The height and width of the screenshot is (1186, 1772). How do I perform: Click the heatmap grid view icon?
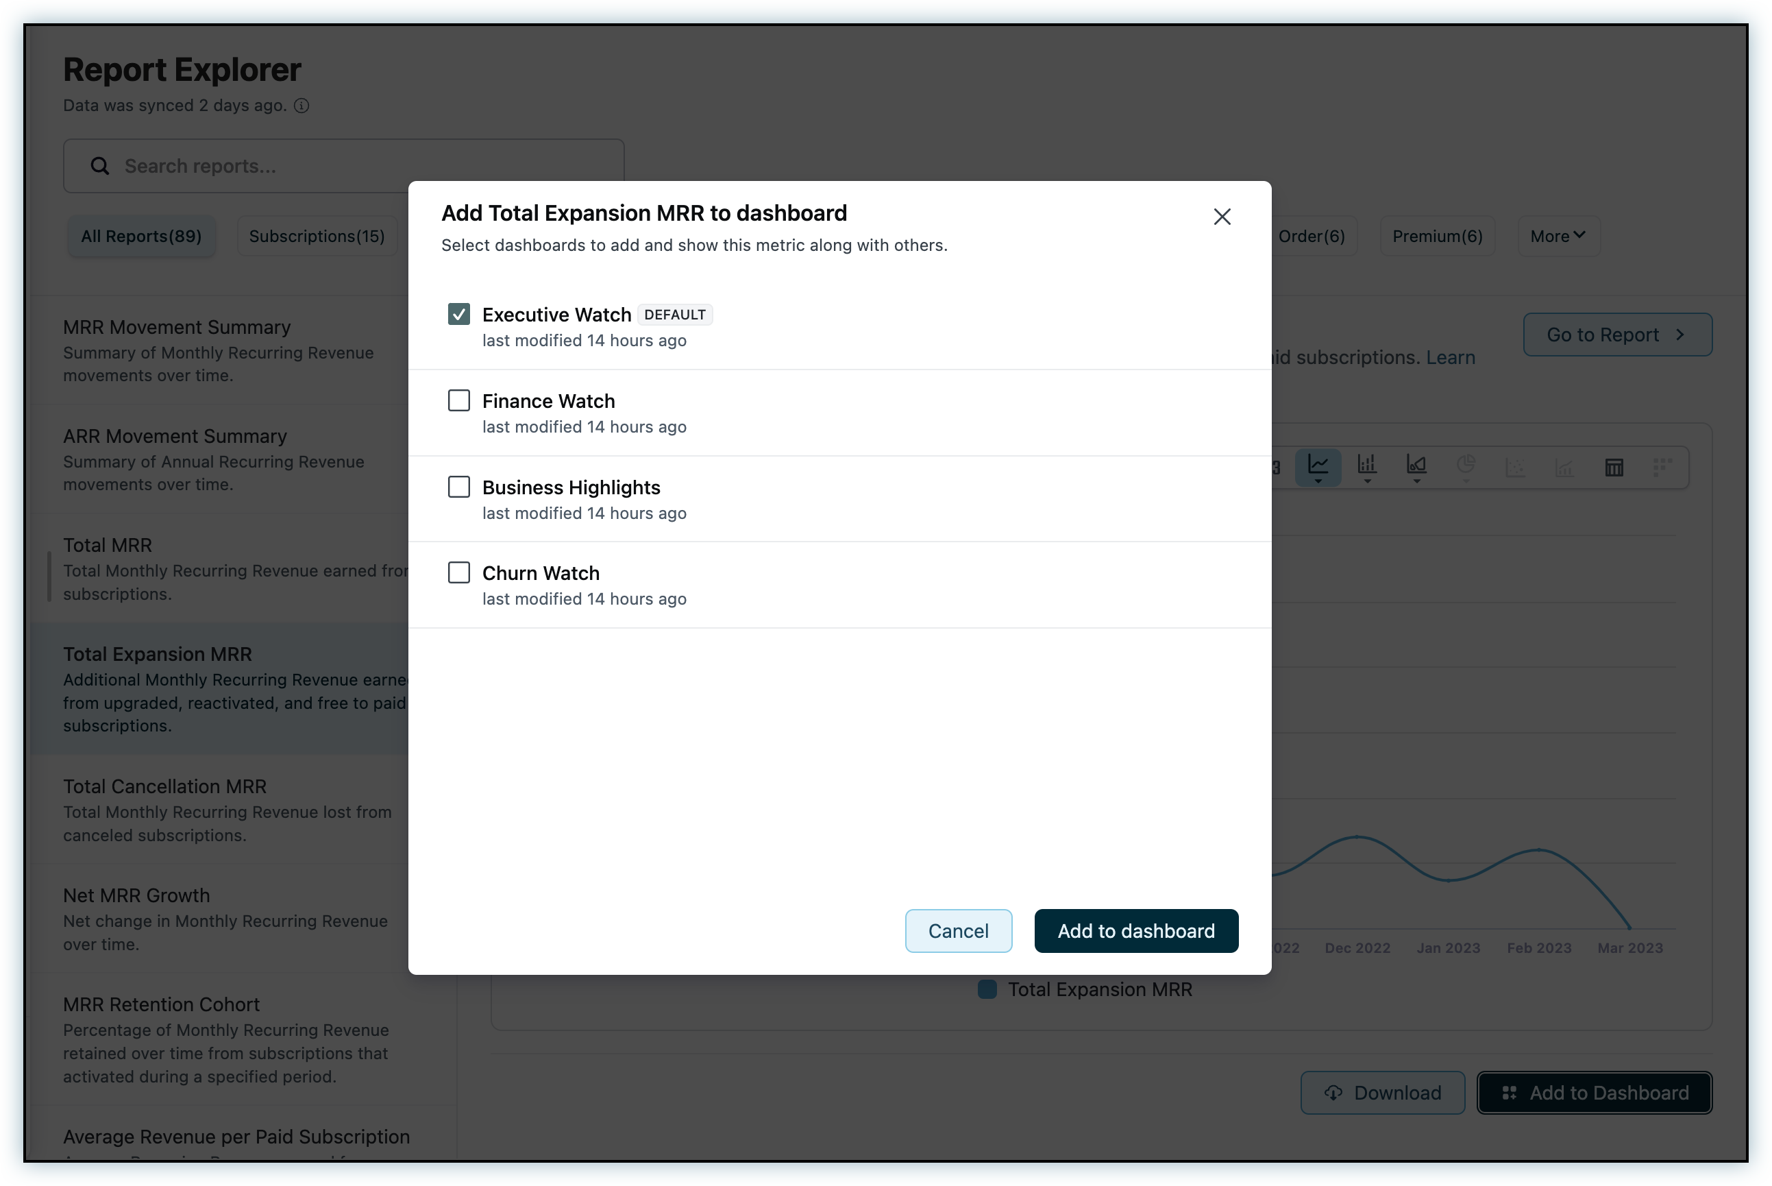click(x=1662, y=468)
